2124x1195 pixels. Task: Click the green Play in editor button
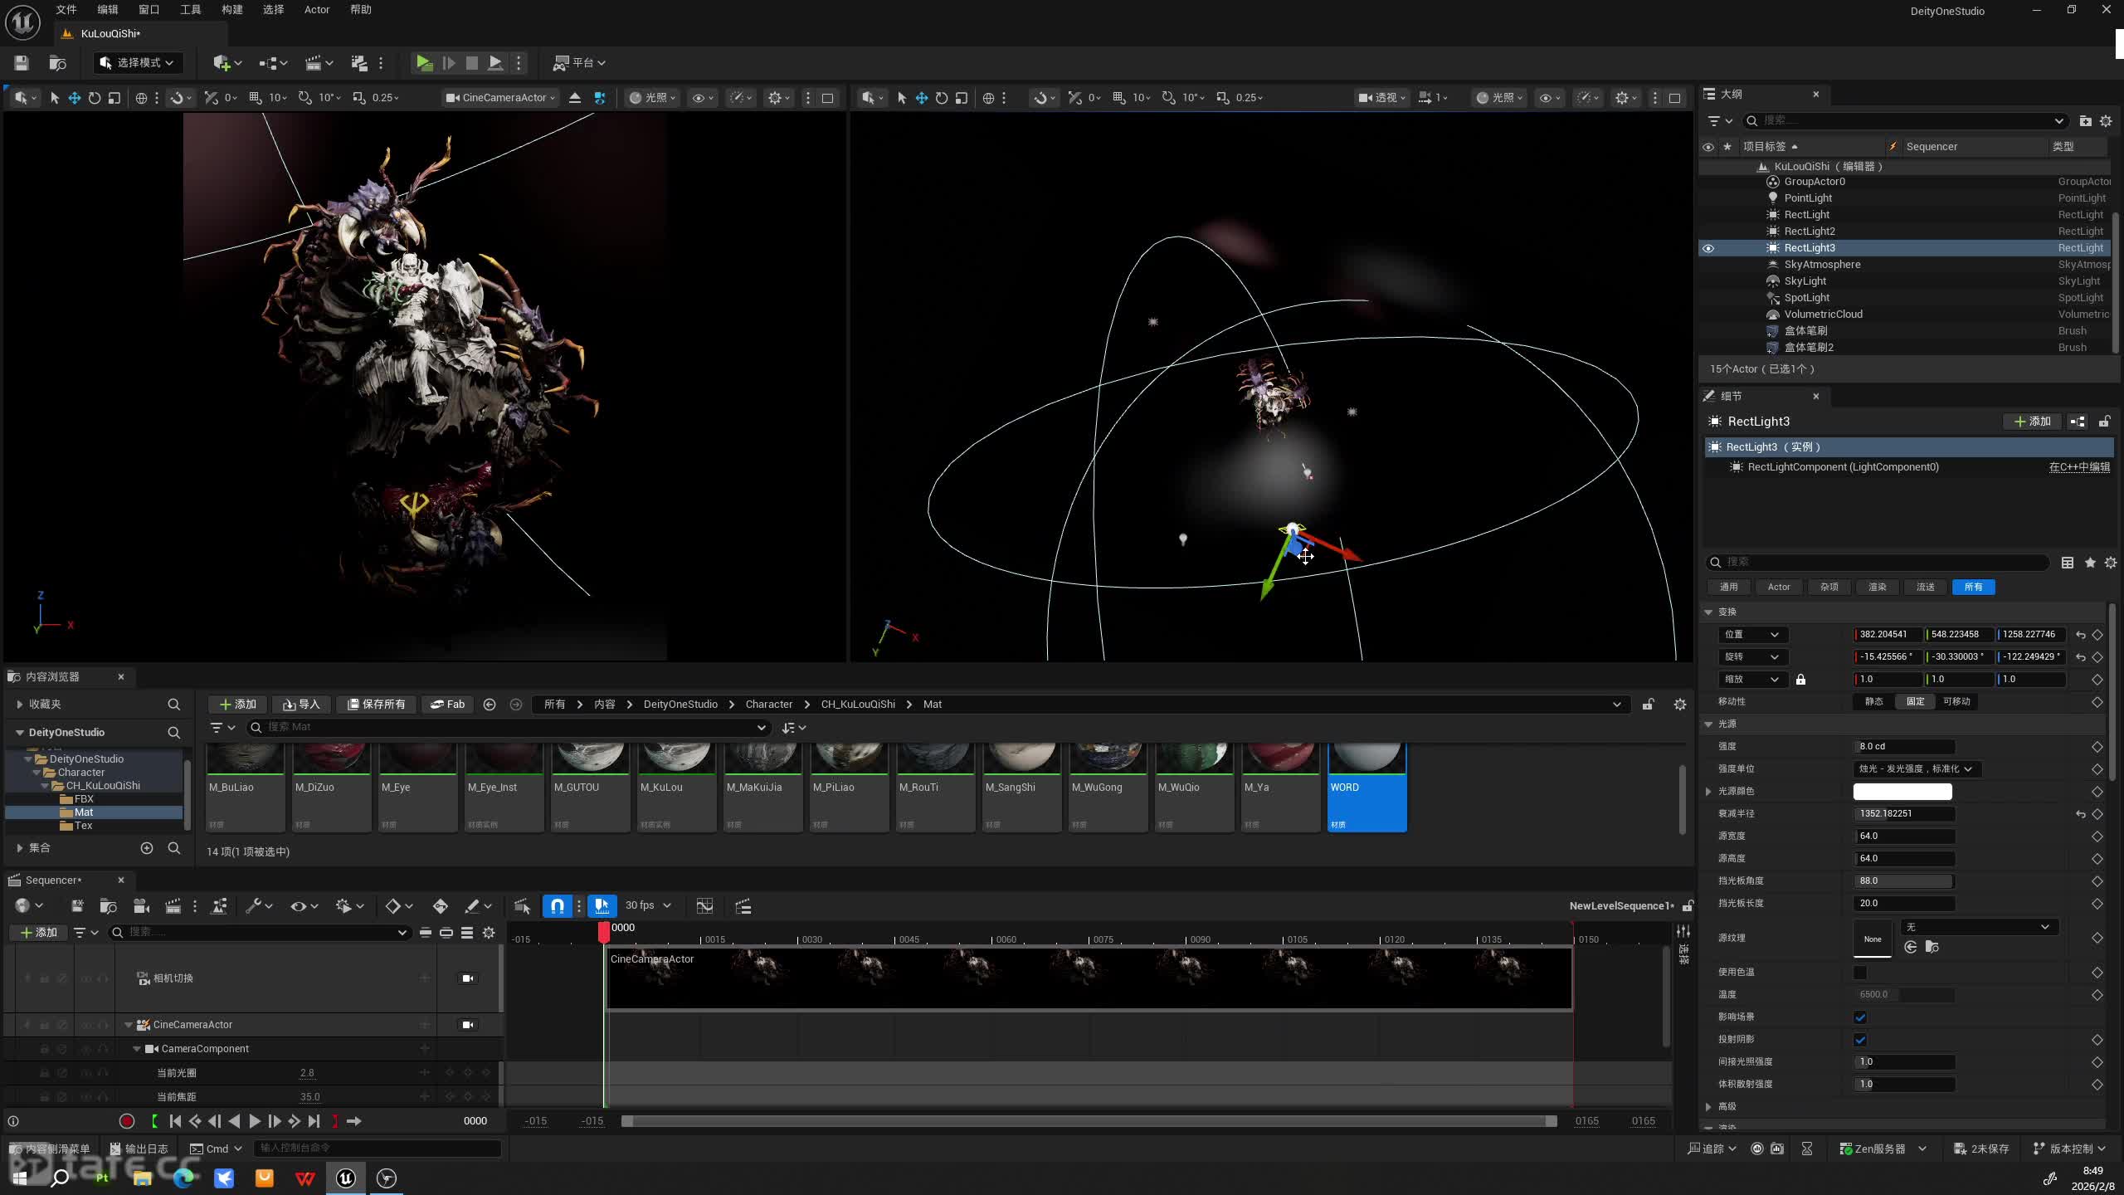click(424, 63)
